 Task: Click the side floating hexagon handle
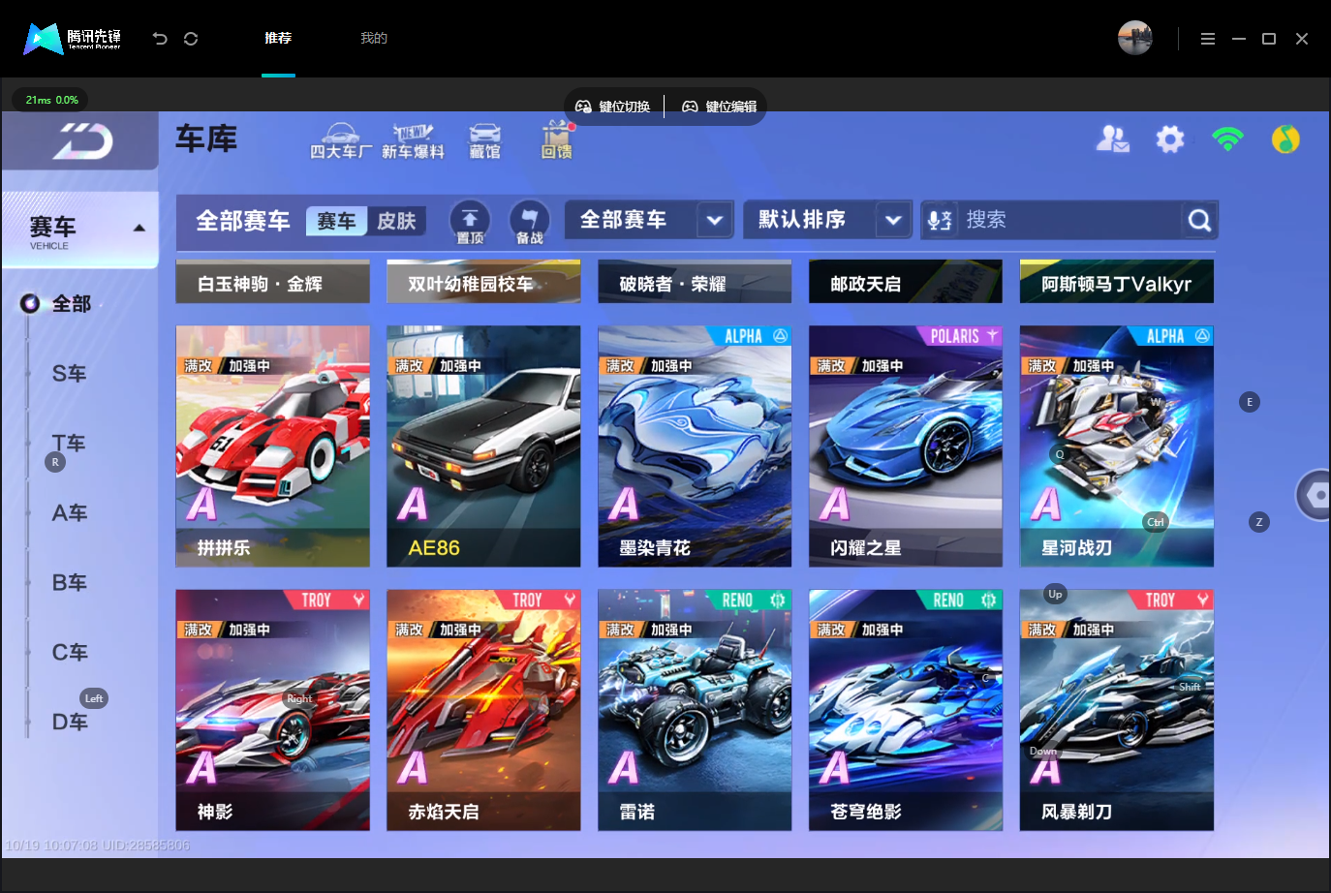click(x=1315, y=495)
